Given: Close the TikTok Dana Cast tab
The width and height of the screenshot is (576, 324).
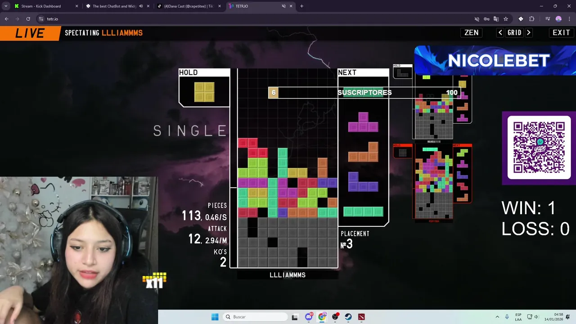Looking at the screenshot, I should (219, 6).
